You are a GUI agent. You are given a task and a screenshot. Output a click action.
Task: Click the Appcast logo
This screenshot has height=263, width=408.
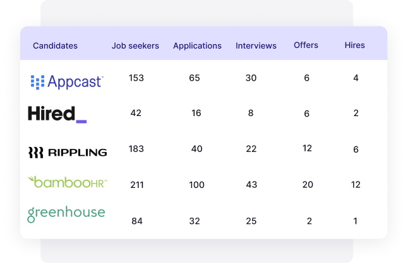tap(67, 81)
